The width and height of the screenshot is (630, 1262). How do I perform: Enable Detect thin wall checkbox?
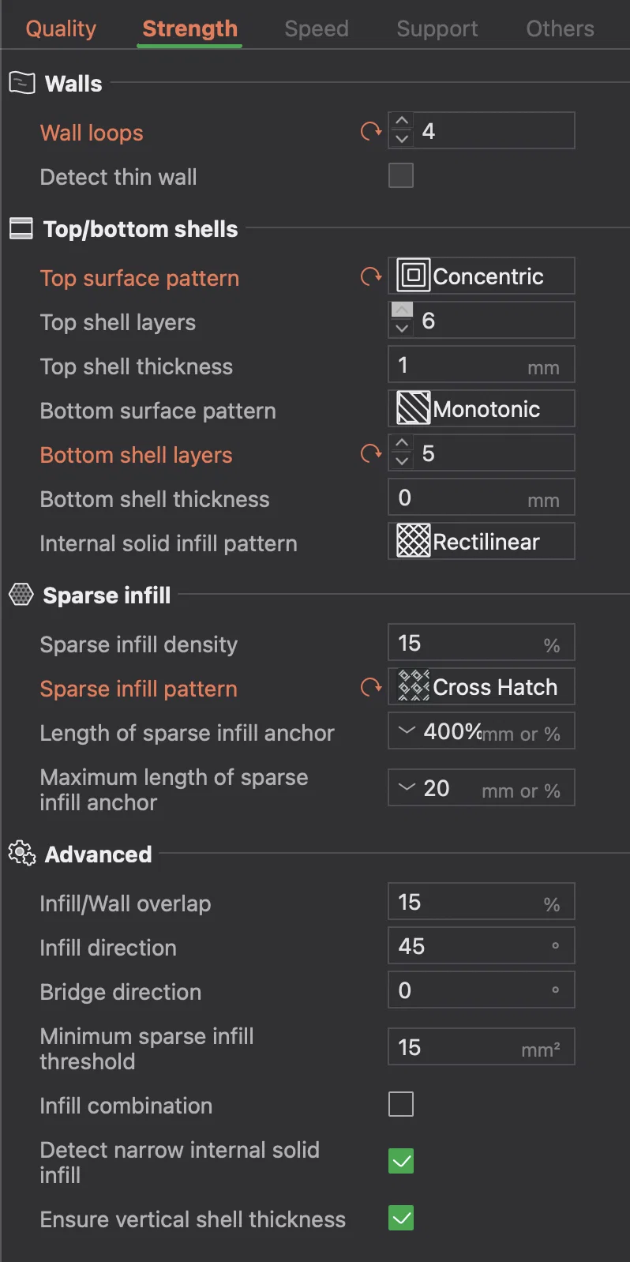click(401, 175)
